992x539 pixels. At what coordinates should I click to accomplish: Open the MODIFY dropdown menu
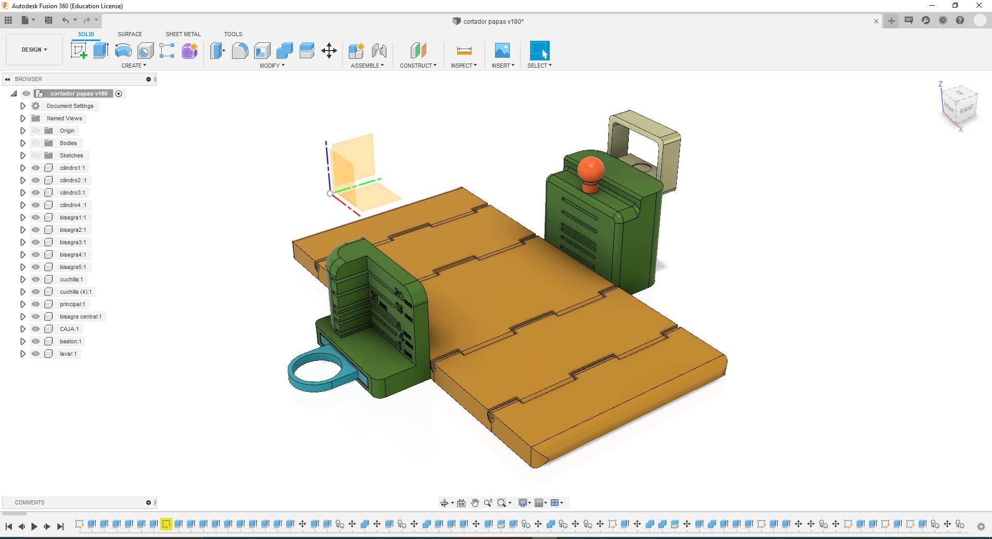[272, 66]
